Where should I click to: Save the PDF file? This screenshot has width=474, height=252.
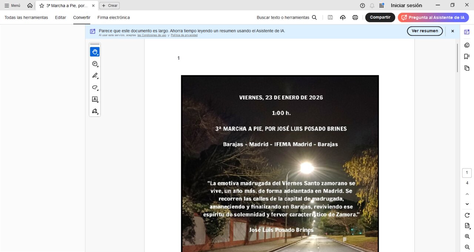point(330,17)
